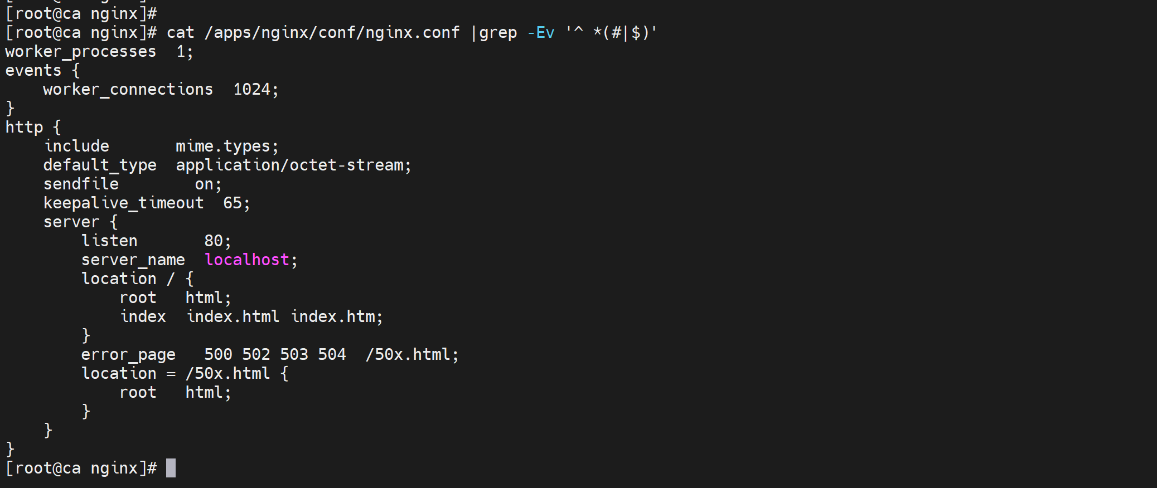Click the worker_processes directive
Image resolution: width=1157 pixels, height=488 pixels.
81,52
